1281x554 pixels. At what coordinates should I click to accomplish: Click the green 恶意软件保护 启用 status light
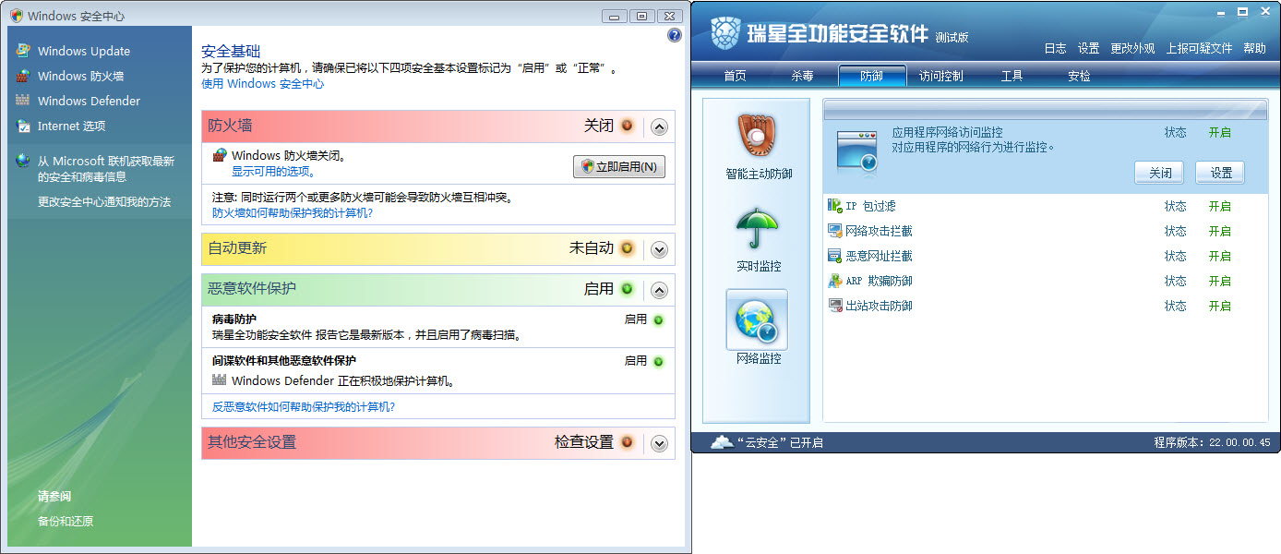[627, 289]
